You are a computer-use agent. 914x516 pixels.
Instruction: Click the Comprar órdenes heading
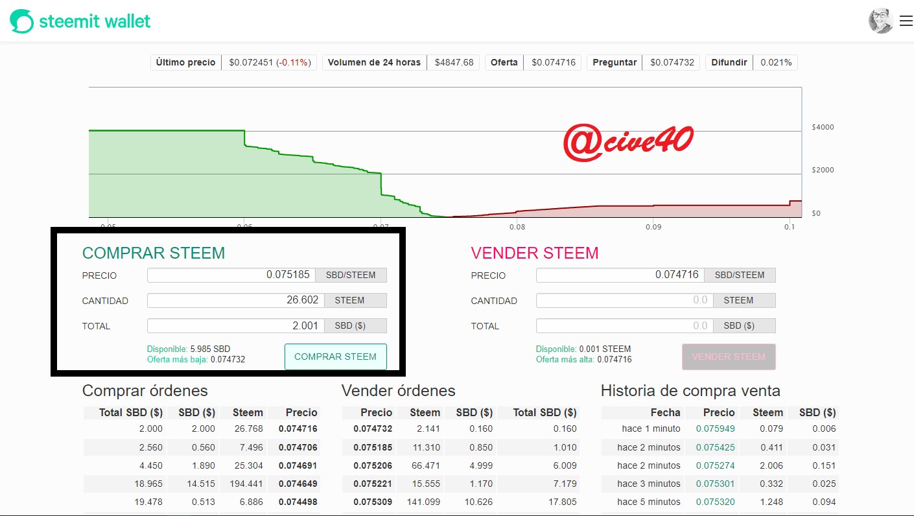[145, 391]
